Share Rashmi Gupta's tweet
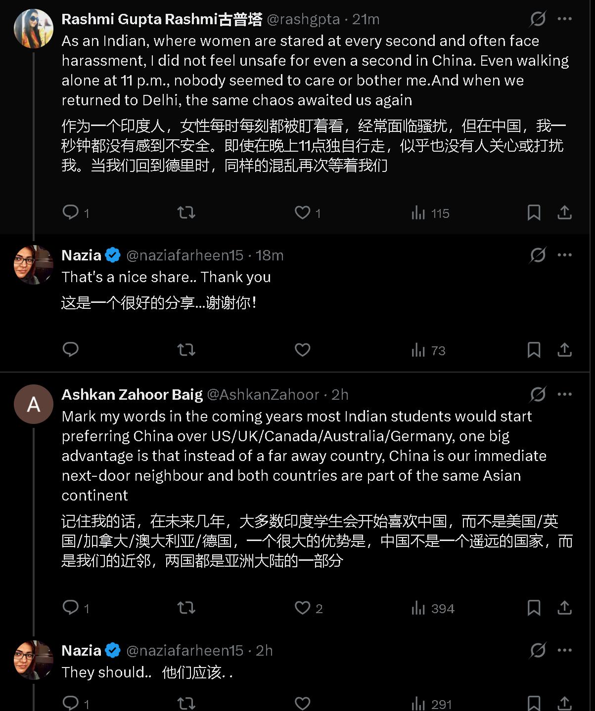Screen dimensions: 595x711 point(564,212)
